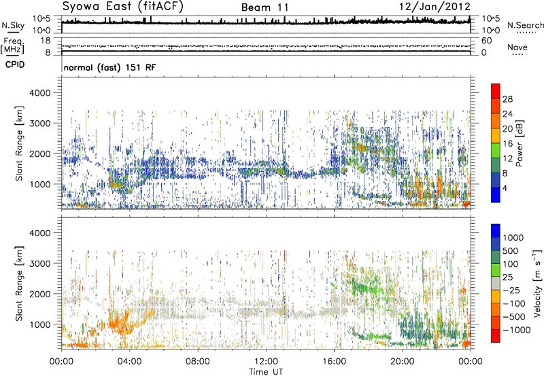Image resolution: width=544 pixels, height=376 pixels.
Task: Select the '20' label on Power color bar
Action: (x=507, y=129)
